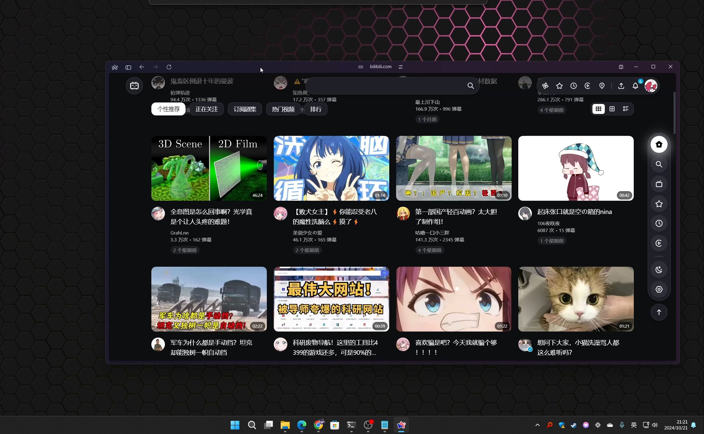Click the Bilibili TV logo button

click(134, 86)
